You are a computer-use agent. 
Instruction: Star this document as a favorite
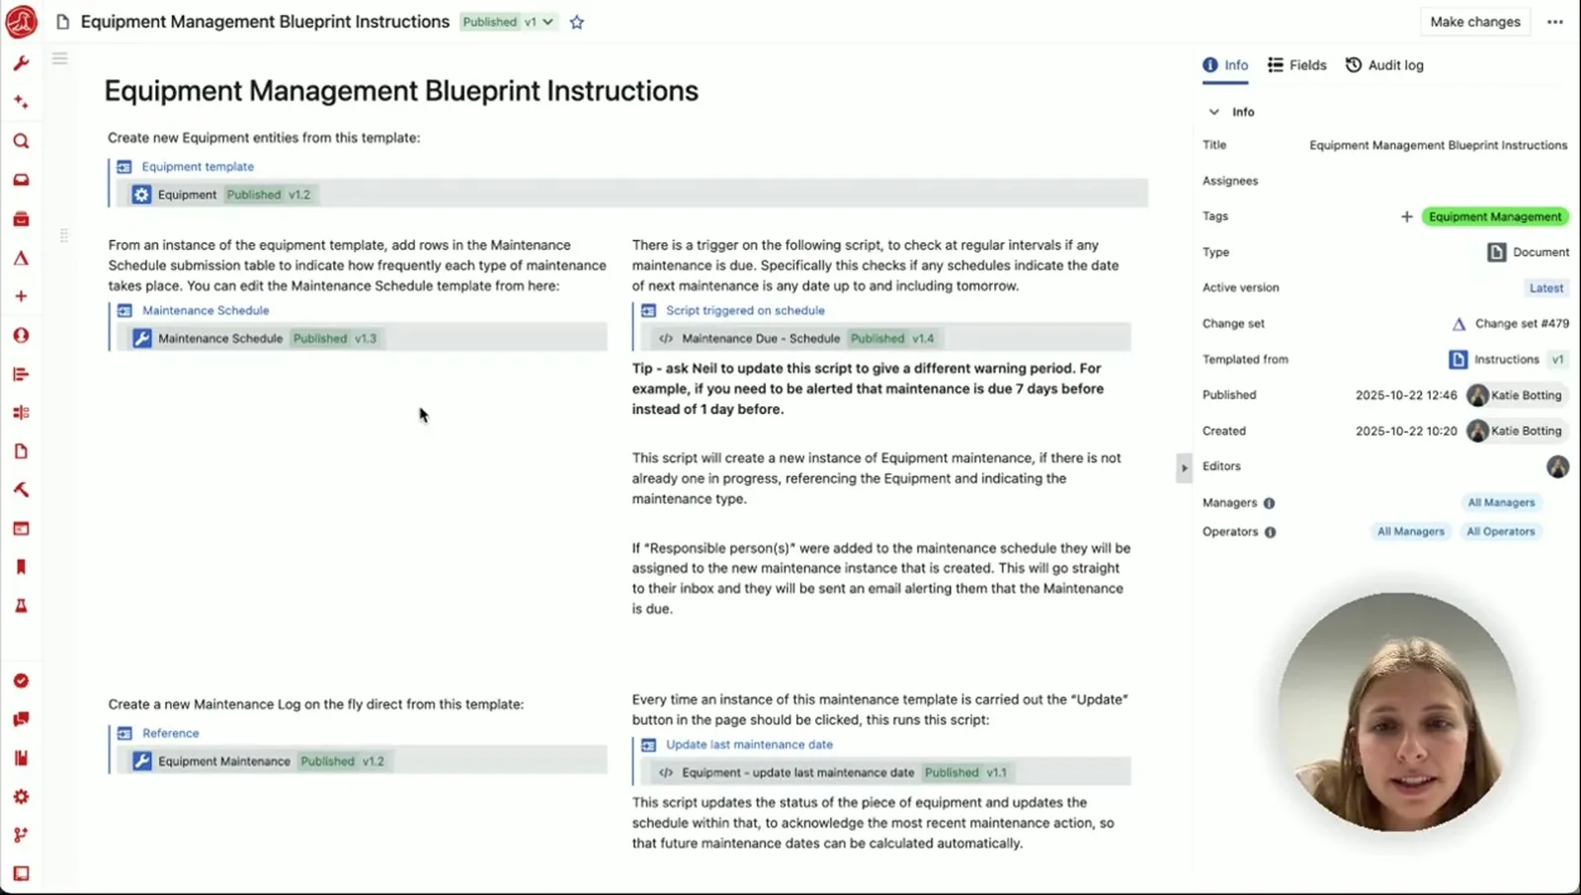tap(577, 22)
